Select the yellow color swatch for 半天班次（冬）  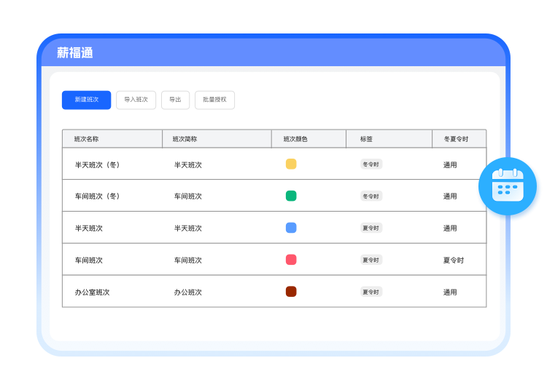coord(291,164)
